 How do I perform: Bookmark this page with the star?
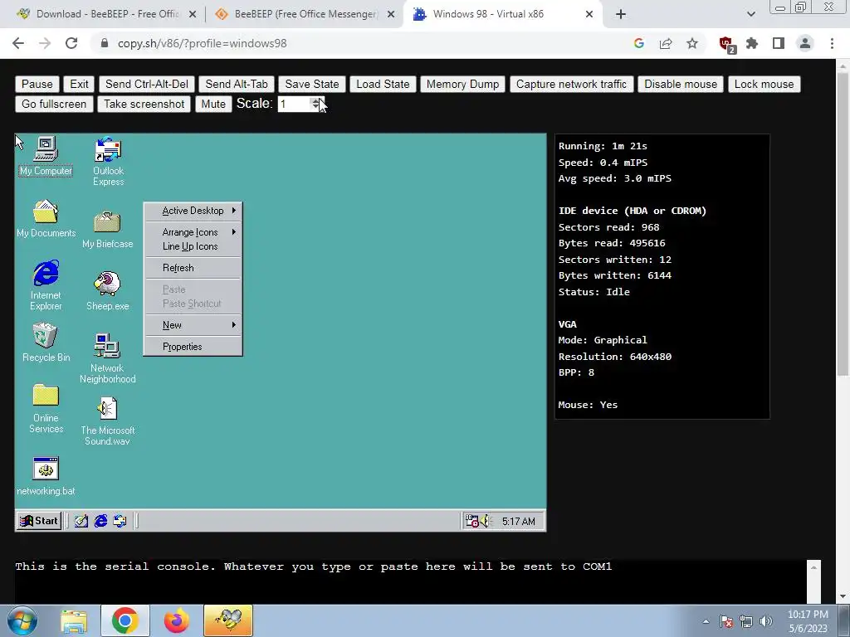(x=692, y=43)
